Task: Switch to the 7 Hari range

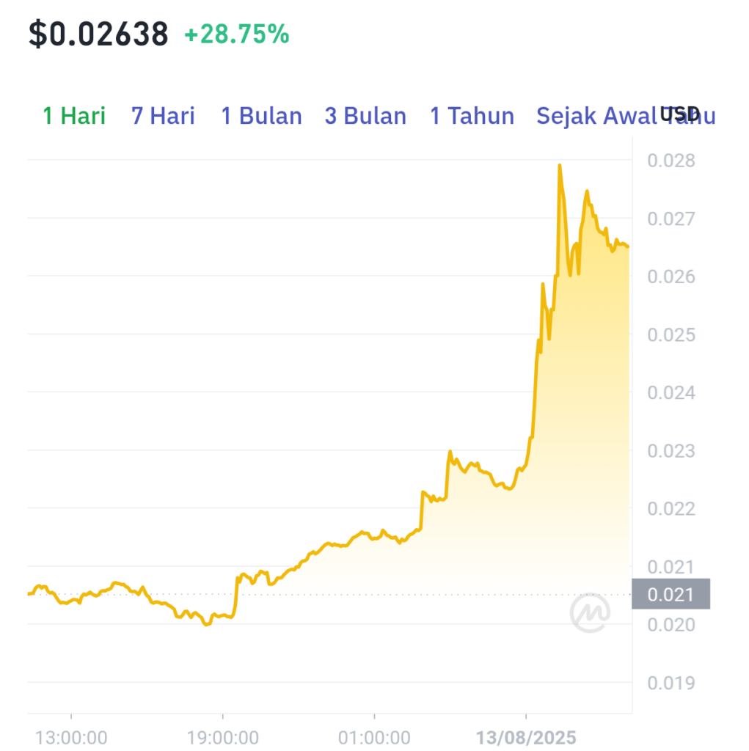Action: pos(163,116)
